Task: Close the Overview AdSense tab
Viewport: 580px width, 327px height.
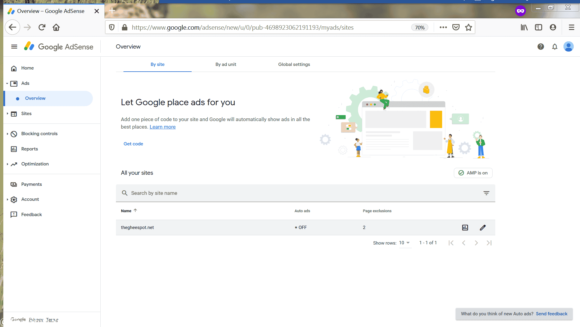Action: (97, 11)
